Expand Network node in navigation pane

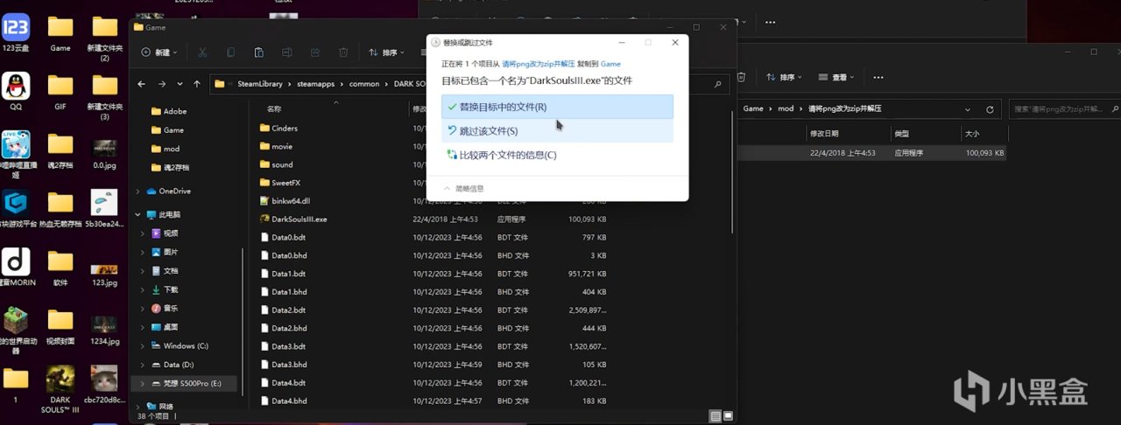tap(137, 407)
